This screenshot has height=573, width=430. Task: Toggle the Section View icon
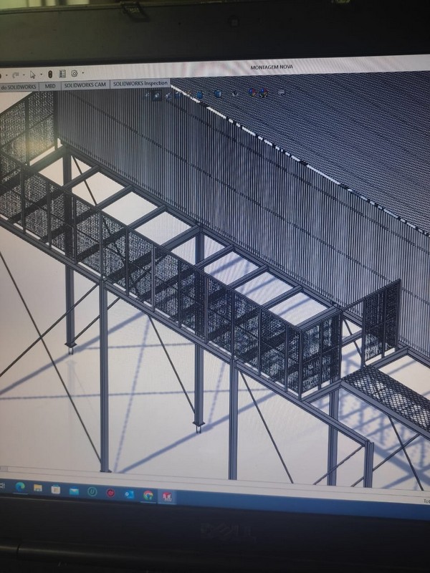(x=178, y=95)
